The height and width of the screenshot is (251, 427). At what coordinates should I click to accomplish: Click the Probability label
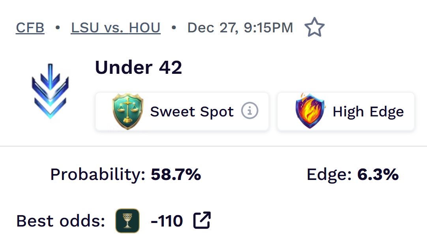[x=98, y=174]
